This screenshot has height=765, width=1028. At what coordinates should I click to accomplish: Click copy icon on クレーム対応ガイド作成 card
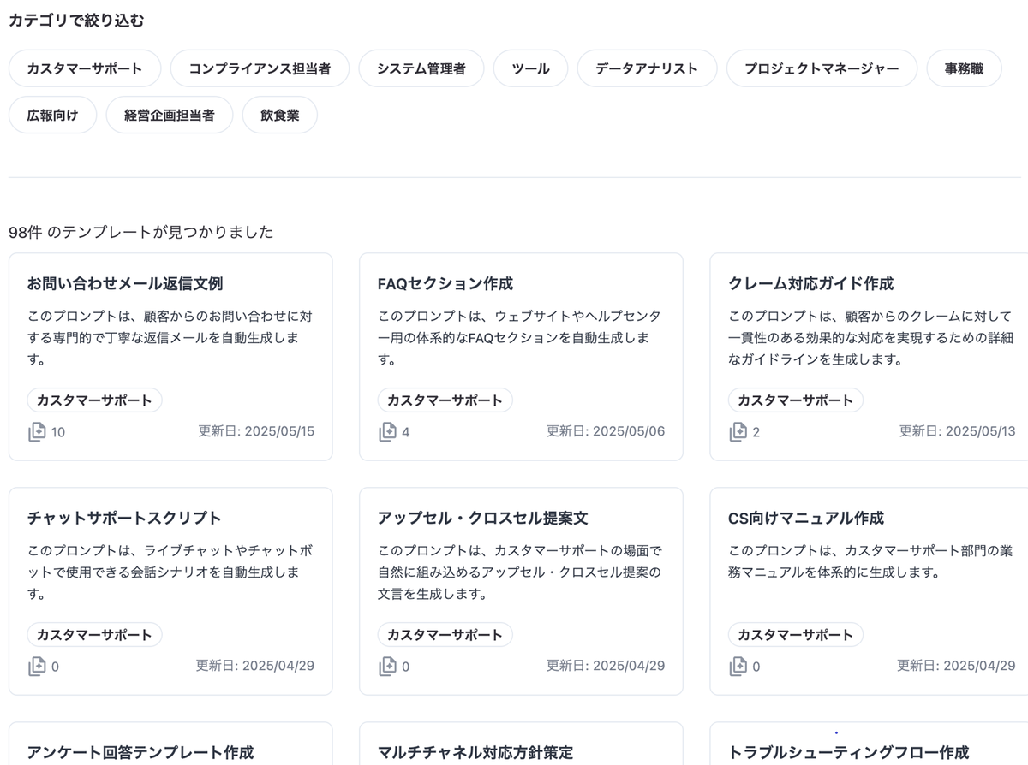[x=738, y=431]
